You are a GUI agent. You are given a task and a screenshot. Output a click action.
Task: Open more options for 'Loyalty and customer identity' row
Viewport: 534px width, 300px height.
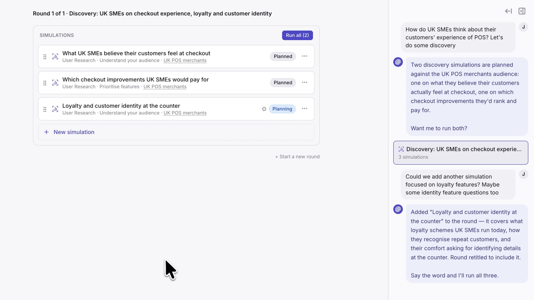(x=305, y=109)
